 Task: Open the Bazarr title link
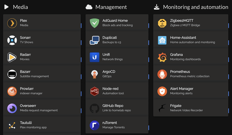pos(25,72)
